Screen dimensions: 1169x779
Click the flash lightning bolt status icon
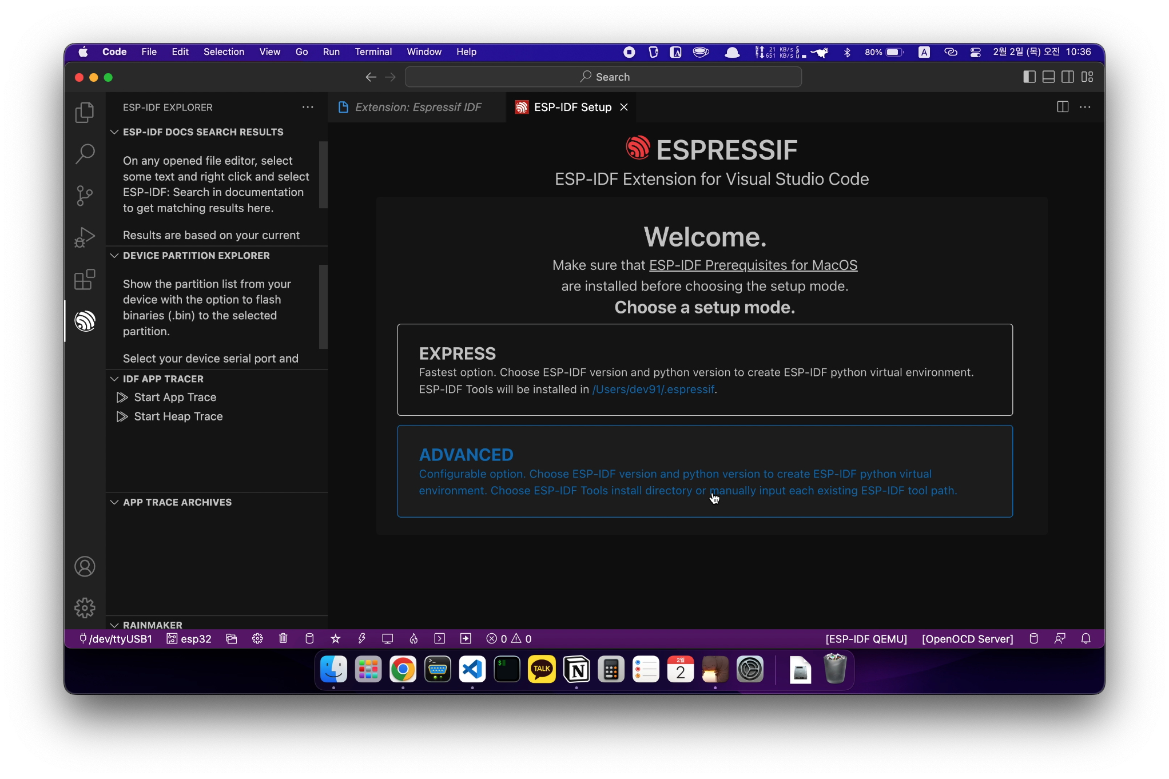click(361, 639)
